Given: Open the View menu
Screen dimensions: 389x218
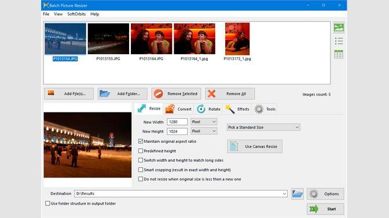Looking at the screenshot, I should (58, 14).
